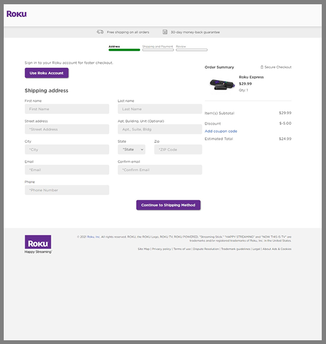Click Use Roku Account button
The width and height of the screenshot is (326, 344).
pyautogui.click(x=46, y=73)
